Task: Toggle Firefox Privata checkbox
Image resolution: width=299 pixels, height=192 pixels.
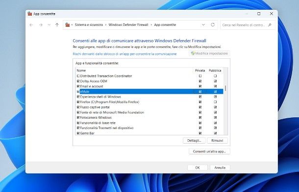Action: [200, 102]
